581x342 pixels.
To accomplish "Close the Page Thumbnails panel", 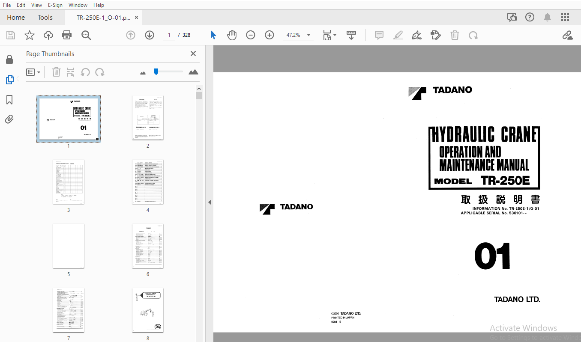I will pyautogui.click(x=193, y=54).
